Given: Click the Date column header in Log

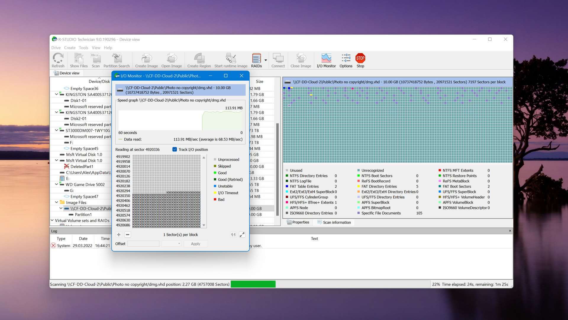Looking at the screenshot, I should click(83, 239).
